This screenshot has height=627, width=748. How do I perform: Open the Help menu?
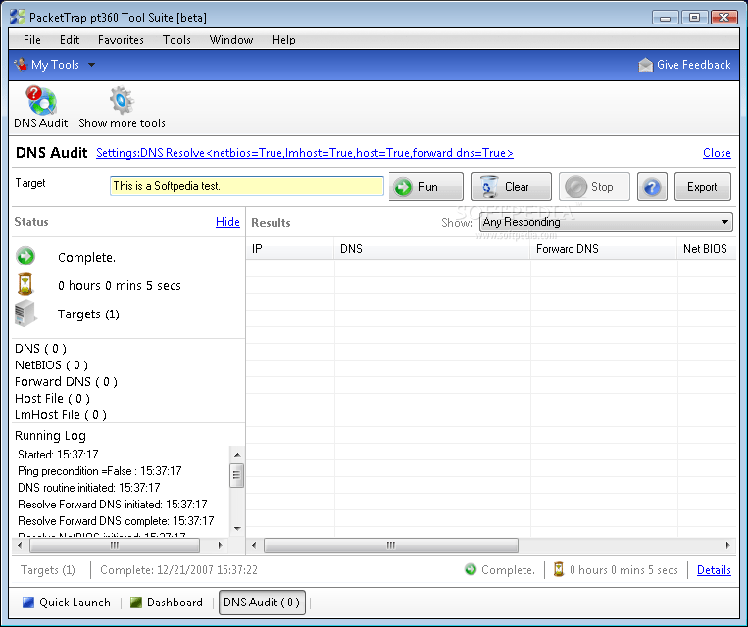pos(283,40)
